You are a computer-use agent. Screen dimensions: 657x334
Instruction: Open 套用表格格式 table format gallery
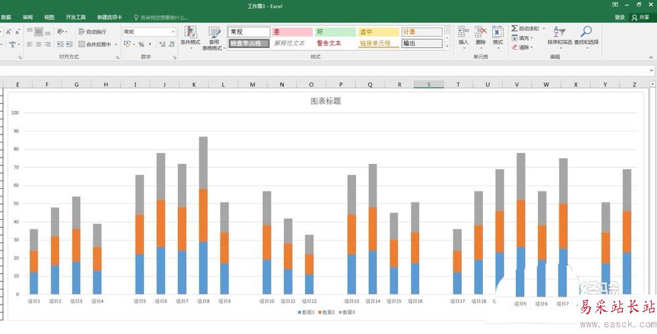click(x=214, y=37)
